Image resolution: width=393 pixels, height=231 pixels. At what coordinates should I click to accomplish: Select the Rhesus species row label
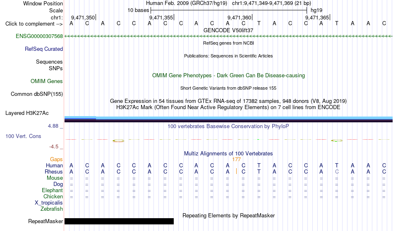tap(54, 171)
